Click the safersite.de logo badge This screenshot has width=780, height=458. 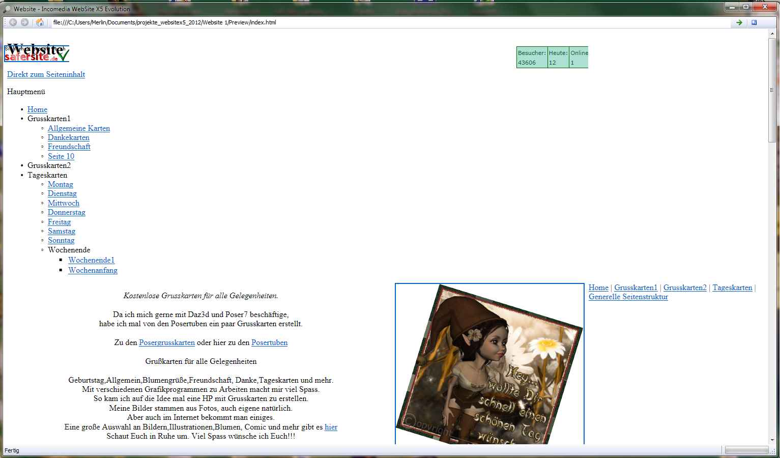coord(37,54)
